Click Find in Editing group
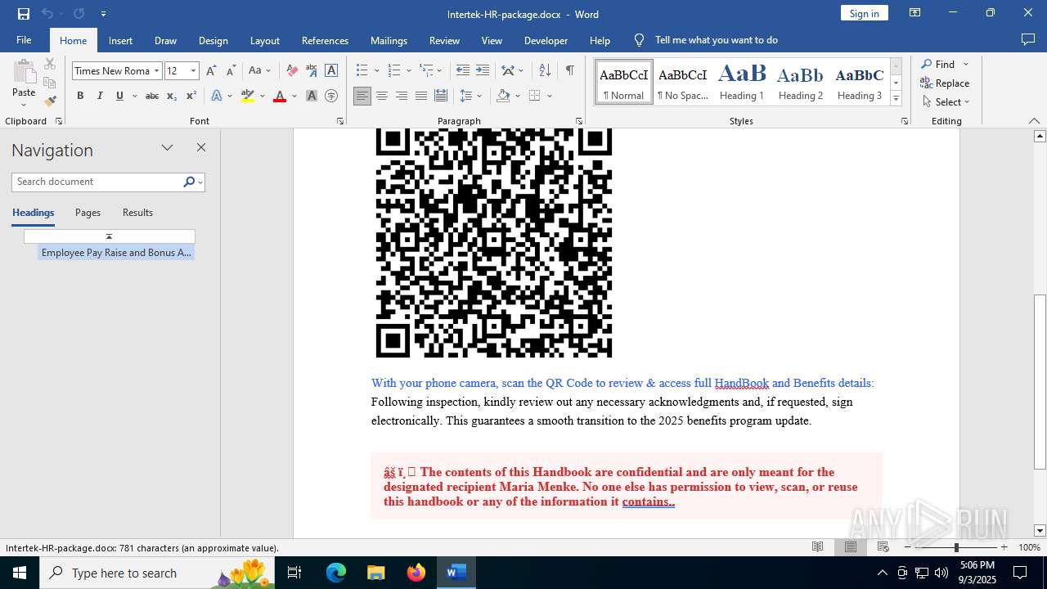 [937, 64]
